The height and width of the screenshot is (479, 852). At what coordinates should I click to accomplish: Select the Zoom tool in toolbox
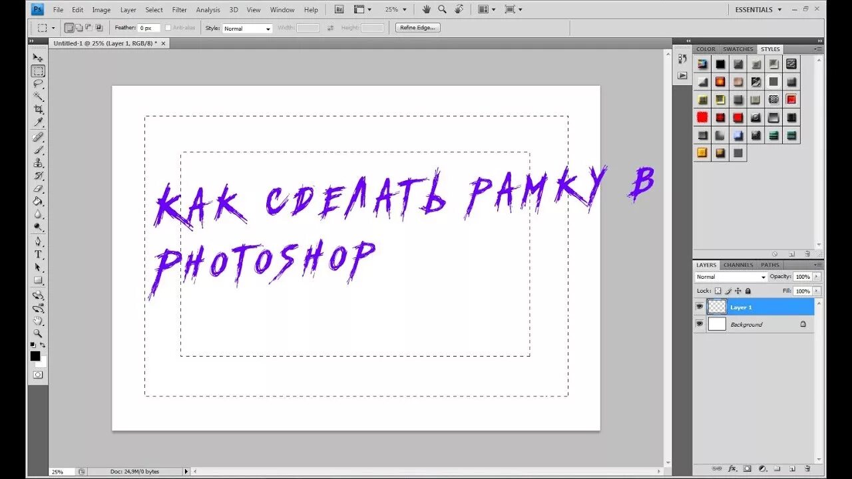pos(38,333)
